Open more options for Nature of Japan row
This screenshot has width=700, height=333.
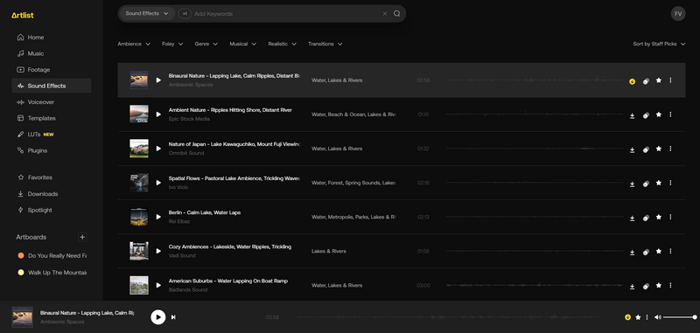[670, 149]
